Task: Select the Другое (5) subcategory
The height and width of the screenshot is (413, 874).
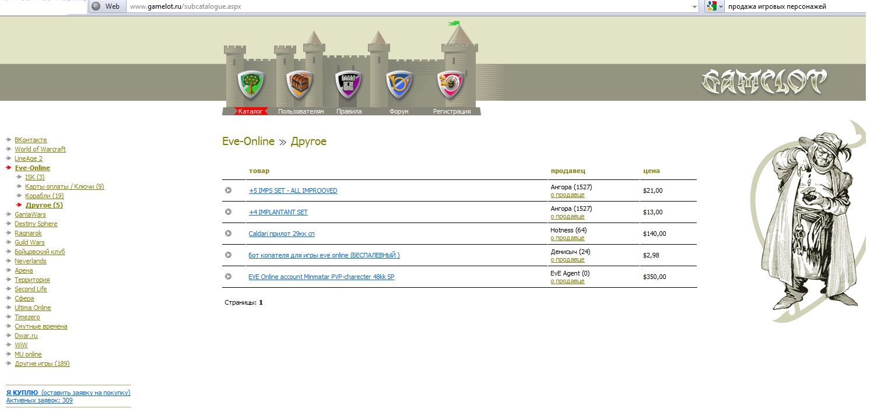Action: click(x=44, y=205)
